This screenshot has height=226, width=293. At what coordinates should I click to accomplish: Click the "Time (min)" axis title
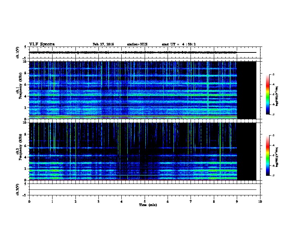(148, 205)
